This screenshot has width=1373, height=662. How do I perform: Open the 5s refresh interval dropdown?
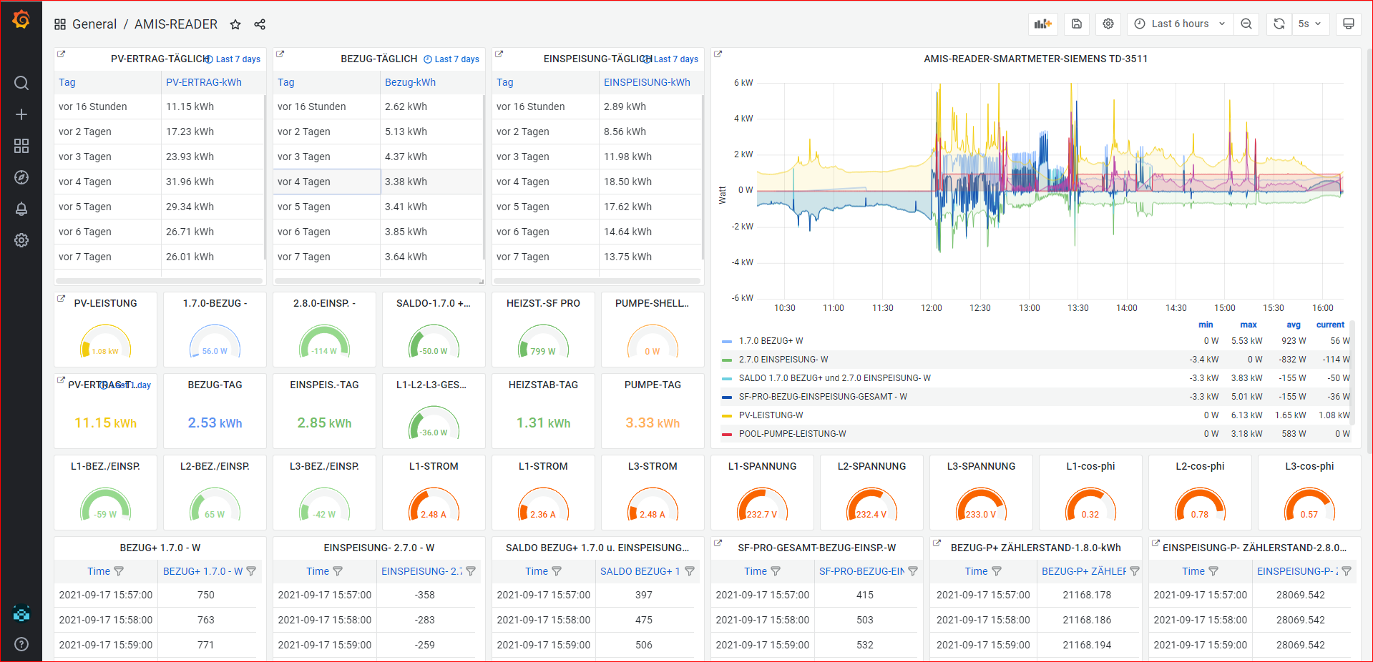tap(1310, 24)
